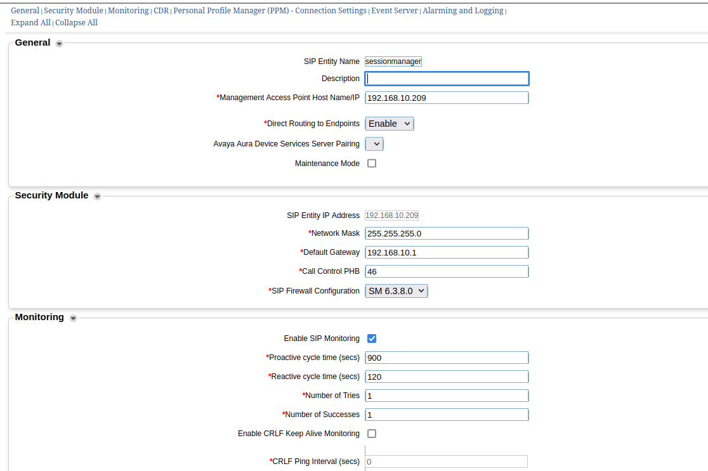
Task: Collapse the General section arrow icon
Action: [59, 44]
